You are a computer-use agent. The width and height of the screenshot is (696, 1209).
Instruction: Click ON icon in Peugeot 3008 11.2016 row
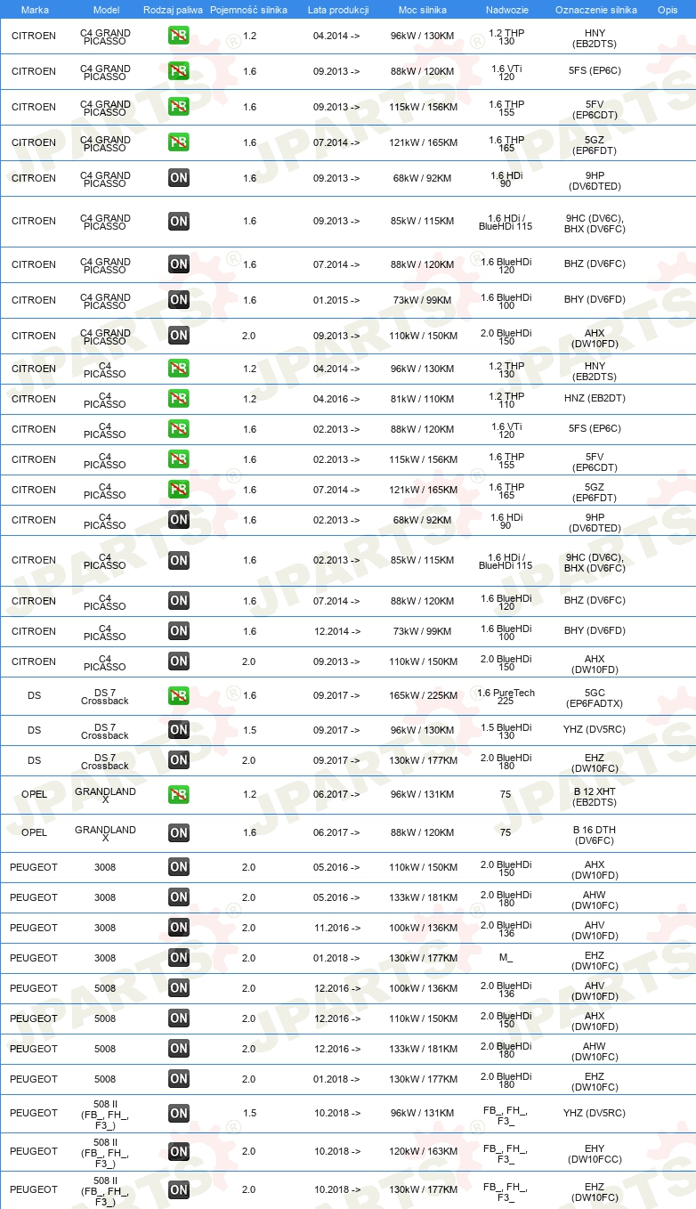click(x=179, y=928)
